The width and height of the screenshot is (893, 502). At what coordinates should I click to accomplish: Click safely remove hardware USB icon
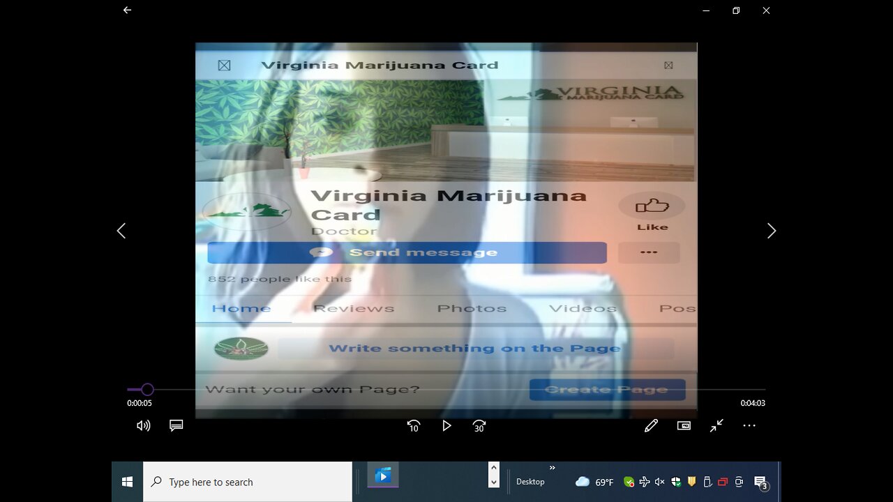(707, 482)
